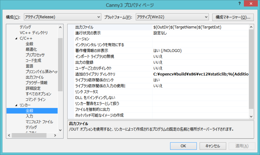Viewport: 260px width, 155px height.
Task: Close the Canny3 プロパティ ページ dialog
Action: tap(251, 4)
